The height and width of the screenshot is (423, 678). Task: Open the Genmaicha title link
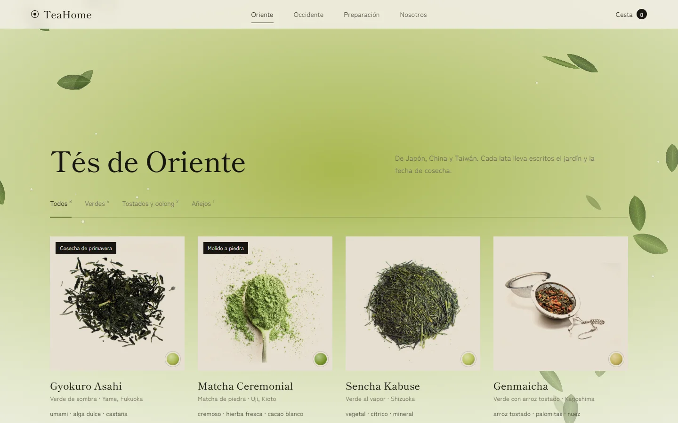click(521, 386)
